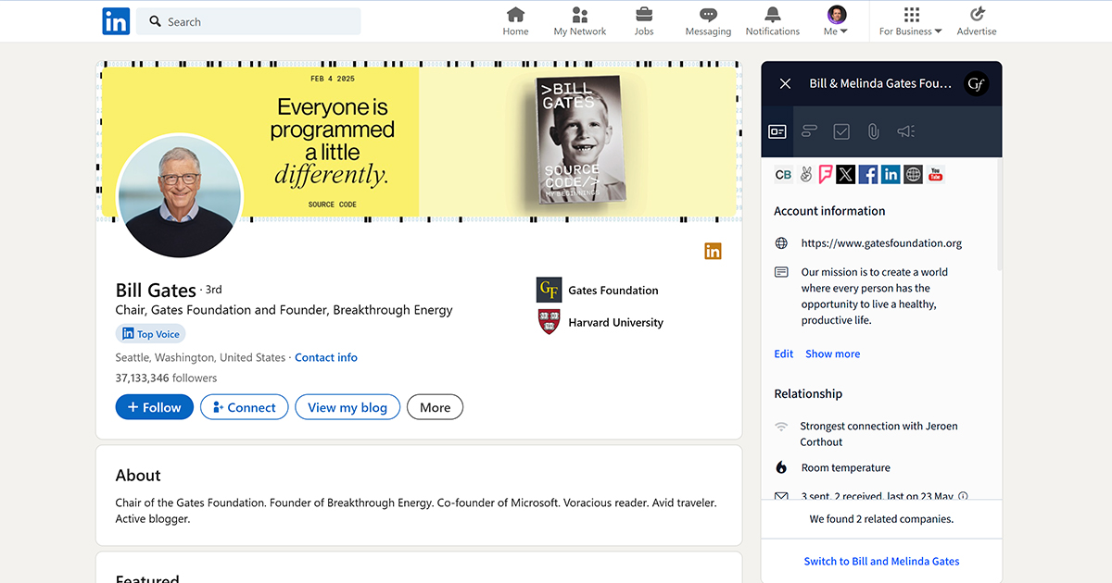Screen dimensions: 1112x583
Task: Open the Advertise link in navbar
Action: [x=977, y=21]
